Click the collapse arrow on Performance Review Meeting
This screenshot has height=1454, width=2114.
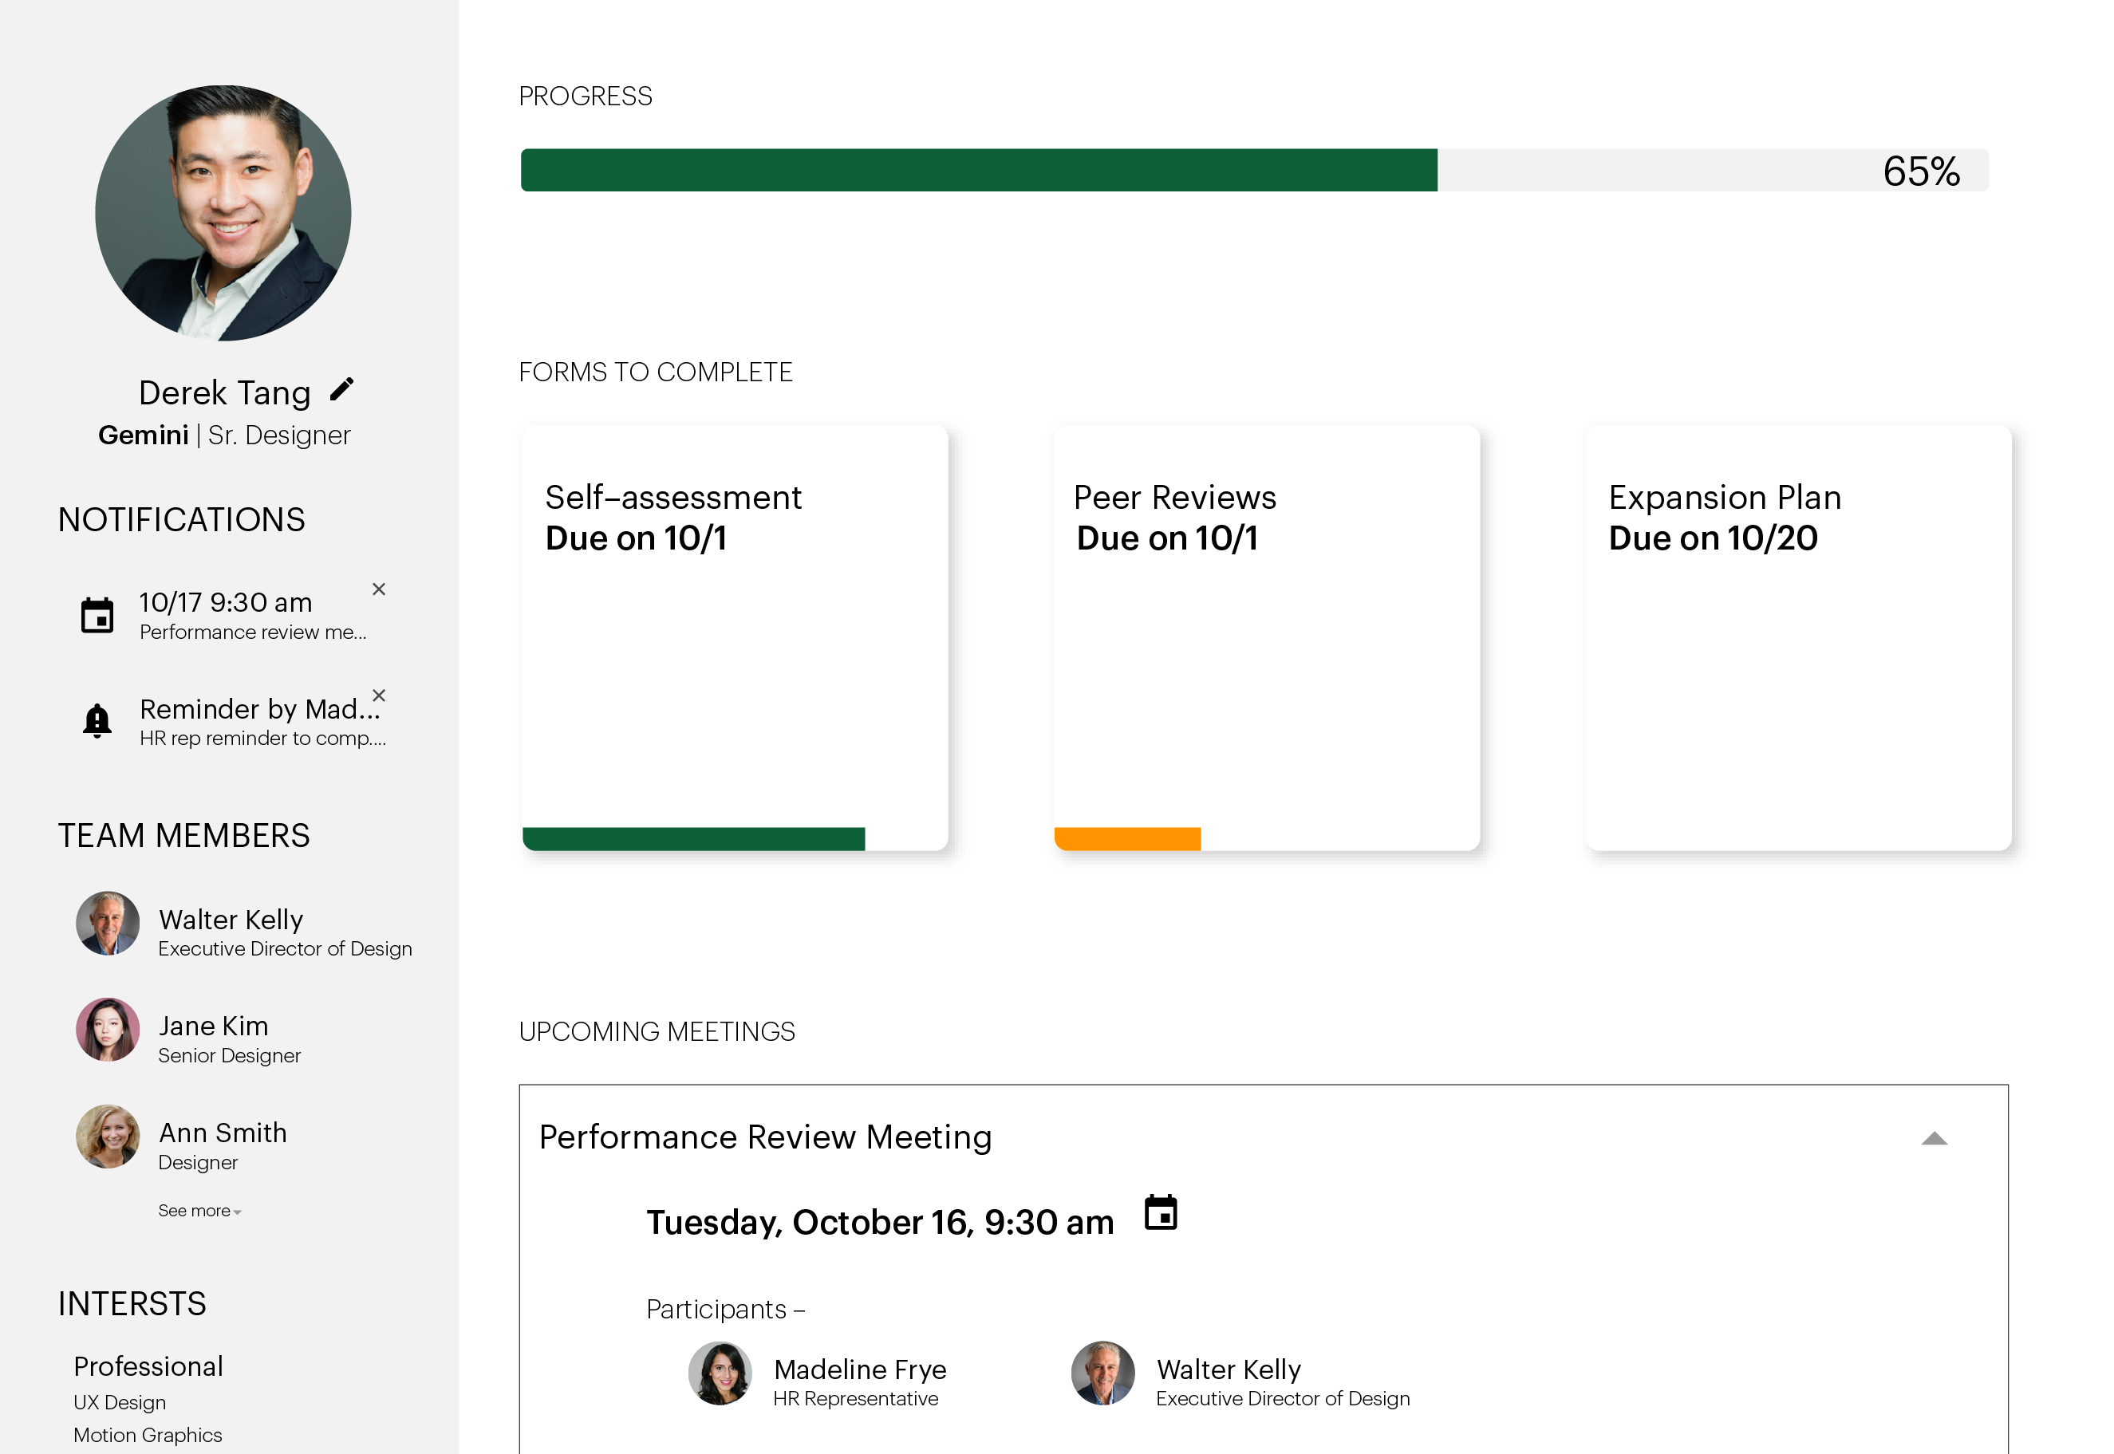click(x=1934, y=1136)
